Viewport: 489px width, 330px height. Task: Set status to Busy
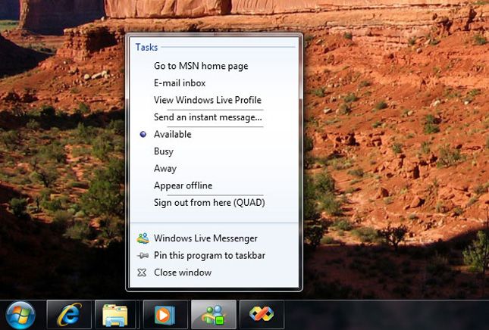164,151
